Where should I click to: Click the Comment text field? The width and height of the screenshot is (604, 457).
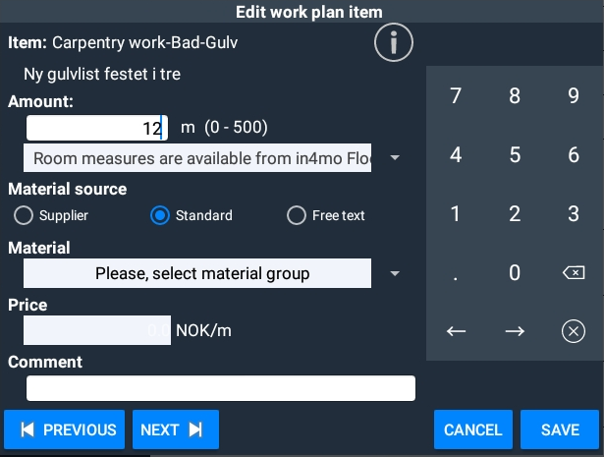click(x=220, y=388)
